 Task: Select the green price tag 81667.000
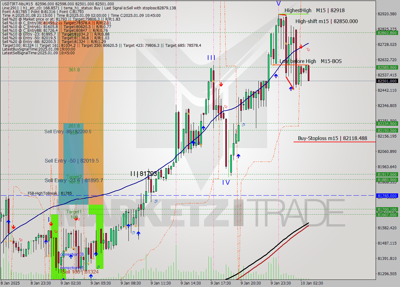387,215
